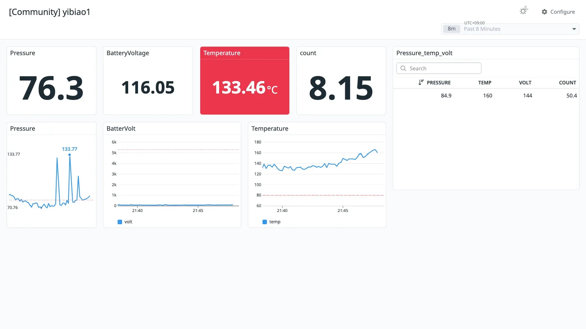Click the red 133.46°C Temperature value
586x329 pixels.
[x=245, y=88]
